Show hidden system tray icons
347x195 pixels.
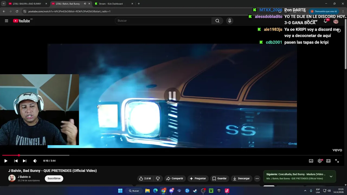305,191
